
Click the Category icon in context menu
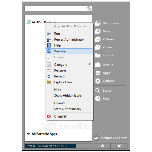(49, 65)
